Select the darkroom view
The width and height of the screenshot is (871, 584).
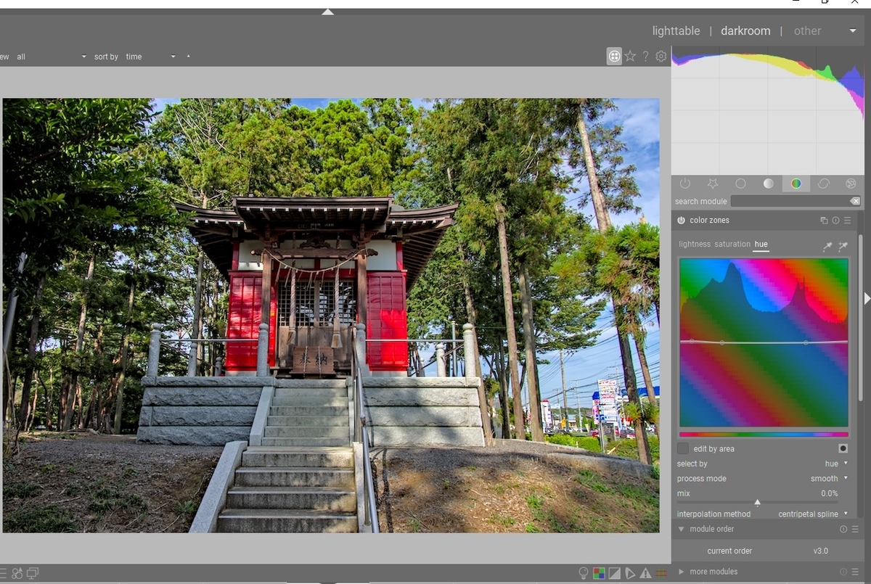[745, 31]
